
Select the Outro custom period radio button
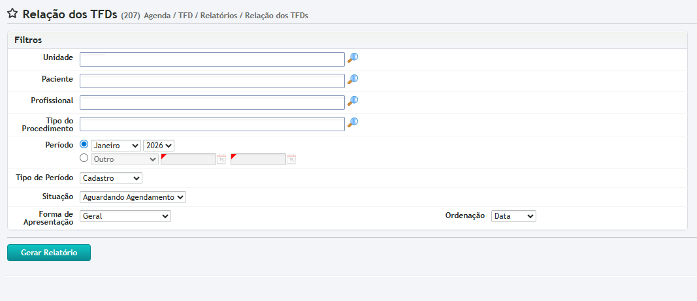(x=84, y=158)
